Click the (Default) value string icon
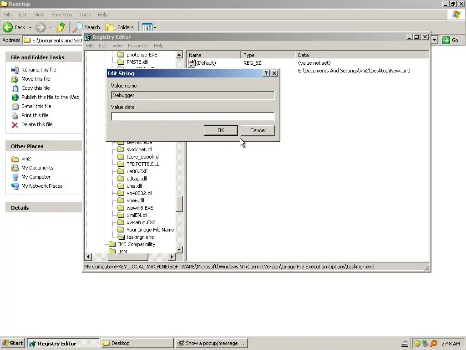This screenshot has width=466, height=350. pos(192,63)
